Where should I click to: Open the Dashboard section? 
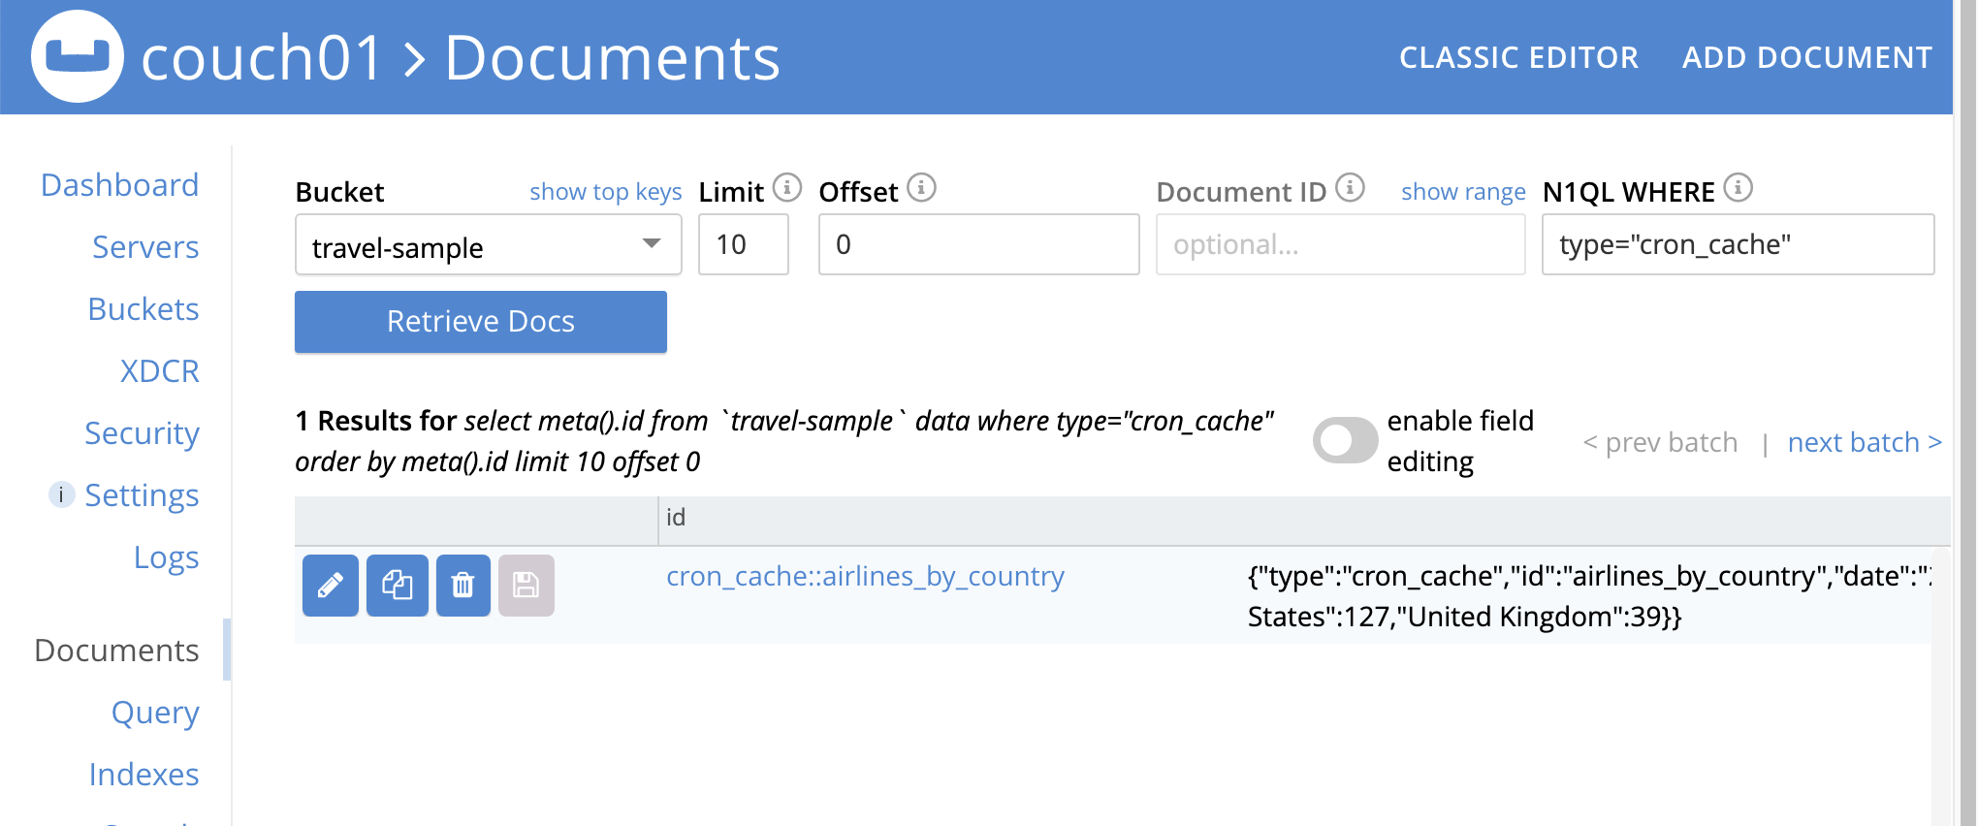coord(120,184)
